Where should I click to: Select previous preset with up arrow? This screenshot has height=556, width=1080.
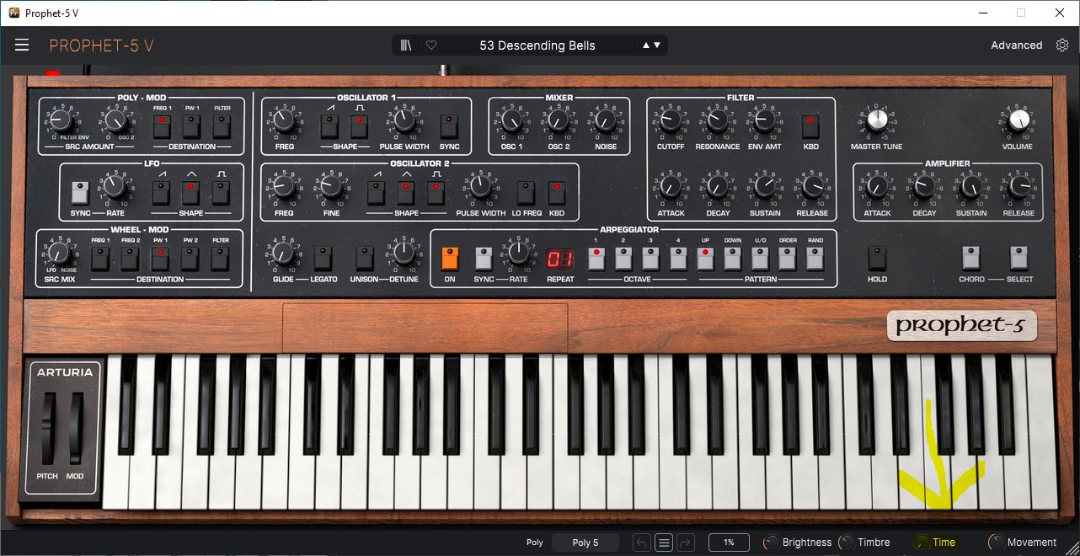click(x=646, y=45)
